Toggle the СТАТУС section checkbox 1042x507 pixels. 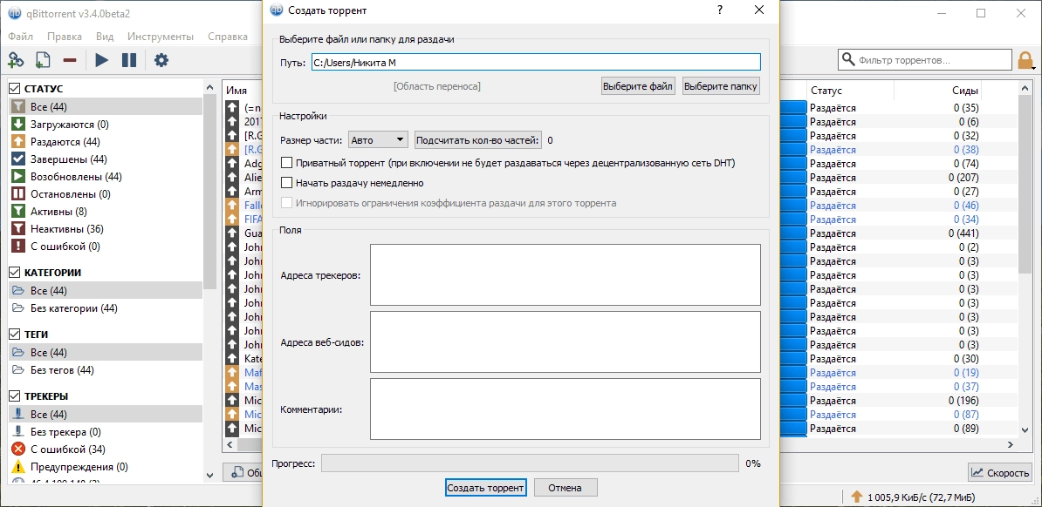(x=15, y=88)
